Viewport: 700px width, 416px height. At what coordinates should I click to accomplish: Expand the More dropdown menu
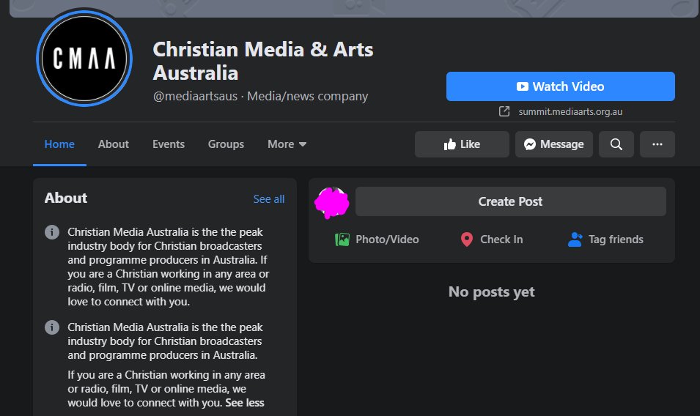(x=287, y=144)
